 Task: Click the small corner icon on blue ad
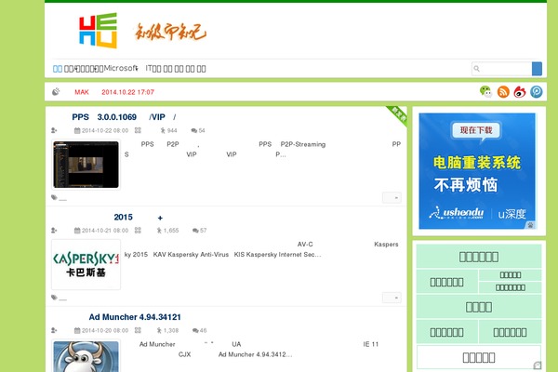[x=530, y=225]
